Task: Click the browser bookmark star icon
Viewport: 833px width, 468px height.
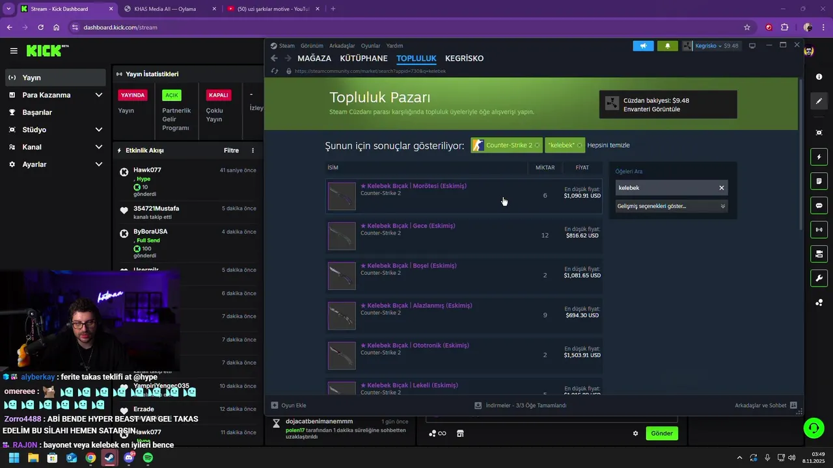Action: pyautogui.click(x=747, y=27)
